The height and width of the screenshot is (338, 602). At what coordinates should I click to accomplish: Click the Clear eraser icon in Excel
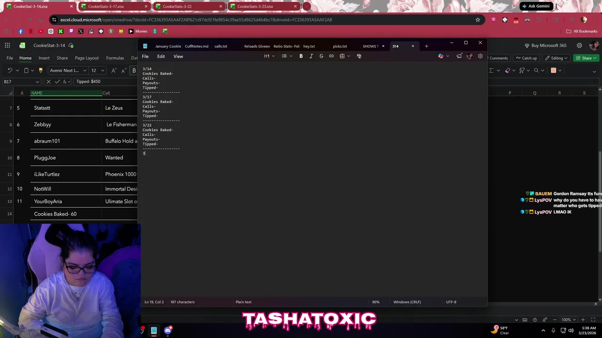(507, 70)
